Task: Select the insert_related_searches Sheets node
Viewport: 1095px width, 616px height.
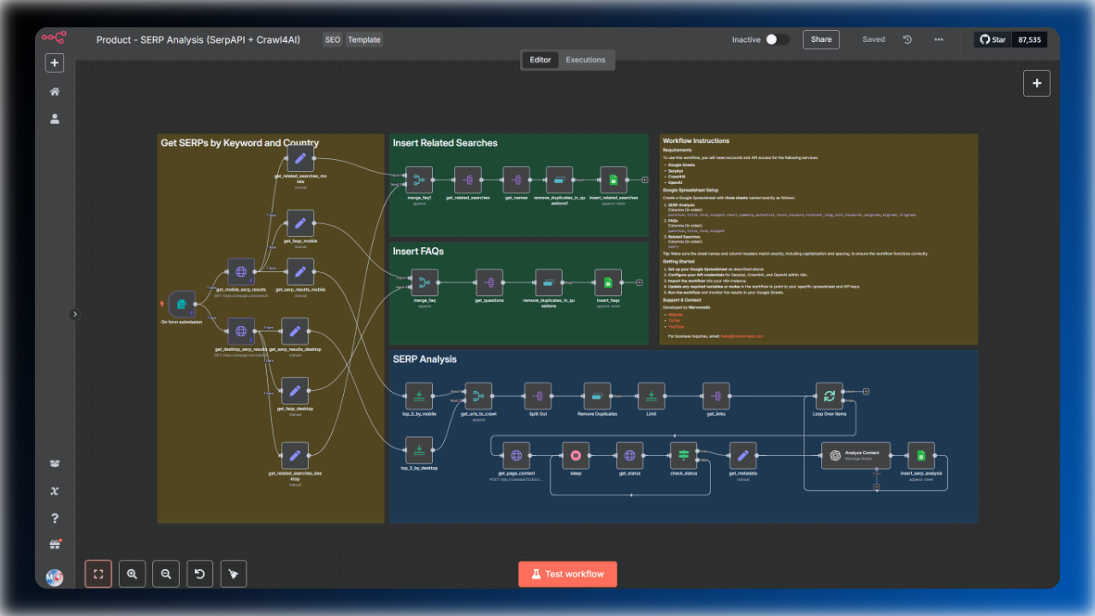Action: coord(613,180)
